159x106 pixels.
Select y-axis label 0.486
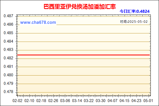tap(8, 24)
